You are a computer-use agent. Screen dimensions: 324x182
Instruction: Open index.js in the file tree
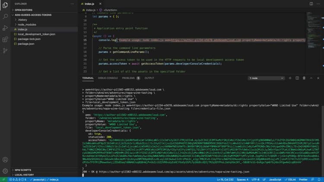click(22, 29)
